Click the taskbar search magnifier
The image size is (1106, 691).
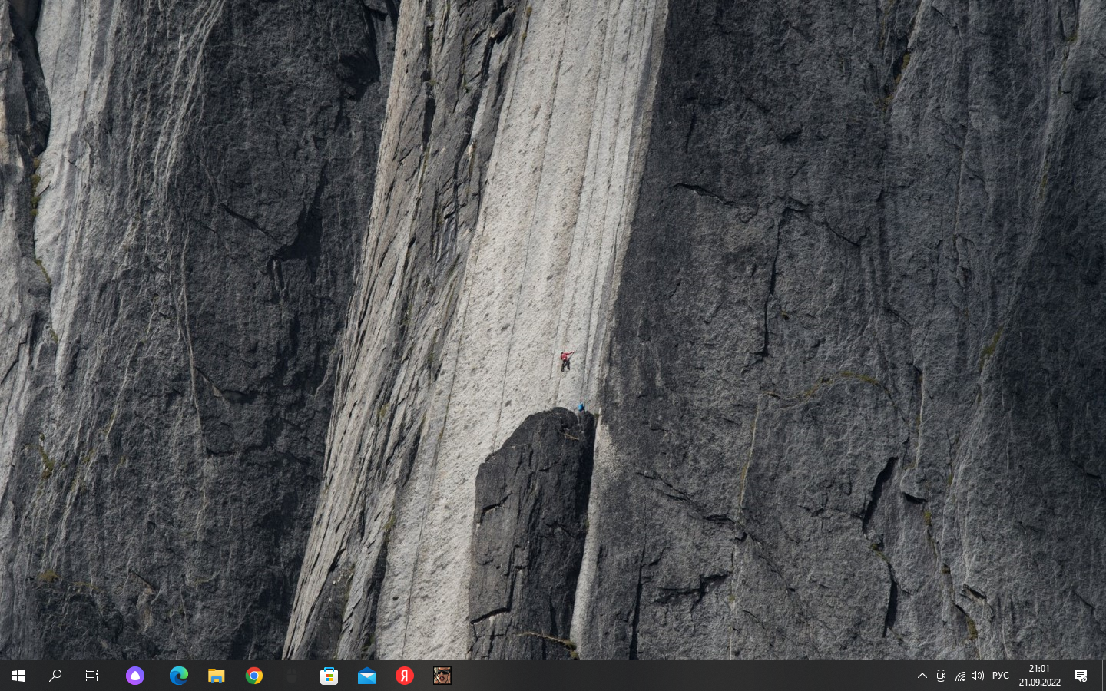coord(55,676)
